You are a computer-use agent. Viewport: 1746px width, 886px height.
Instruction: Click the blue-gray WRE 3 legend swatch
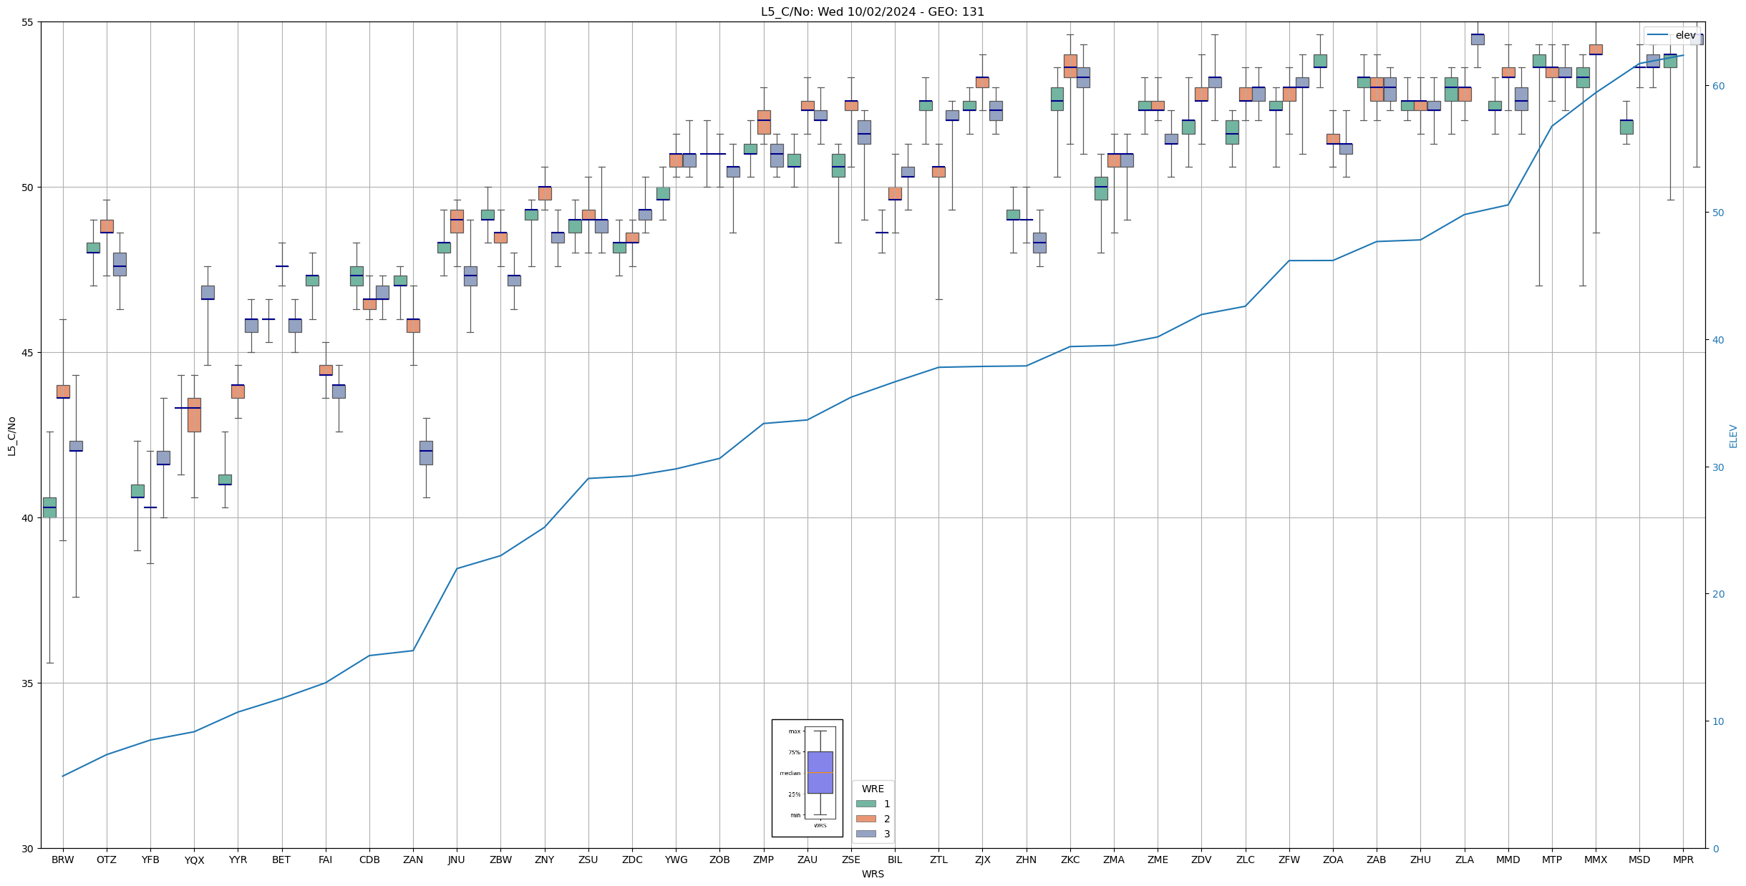[865, 834]
